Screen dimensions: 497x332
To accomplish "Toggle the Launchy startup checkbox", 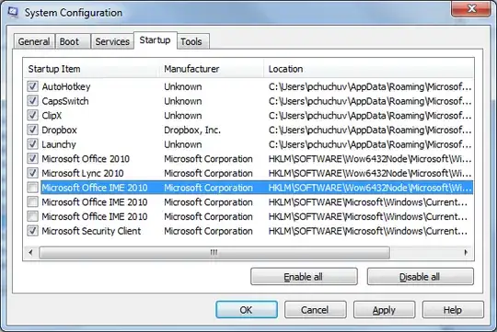I will (x=32, y=144).
